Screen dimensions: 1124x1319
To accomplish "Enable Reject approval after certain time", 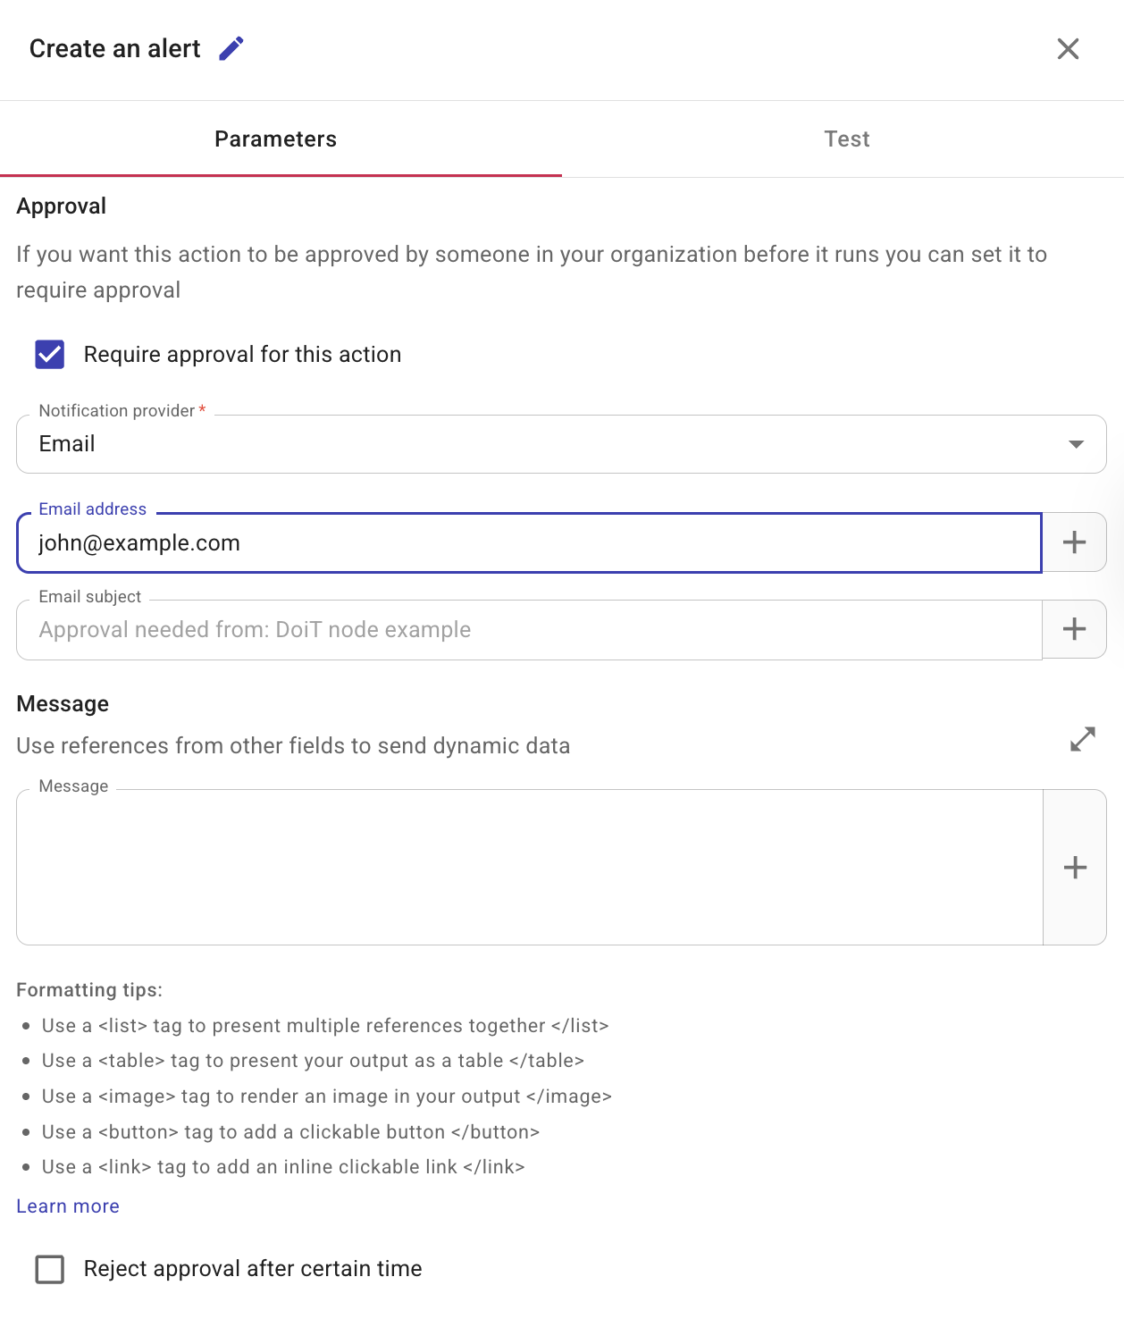I will coord(50,1269).
